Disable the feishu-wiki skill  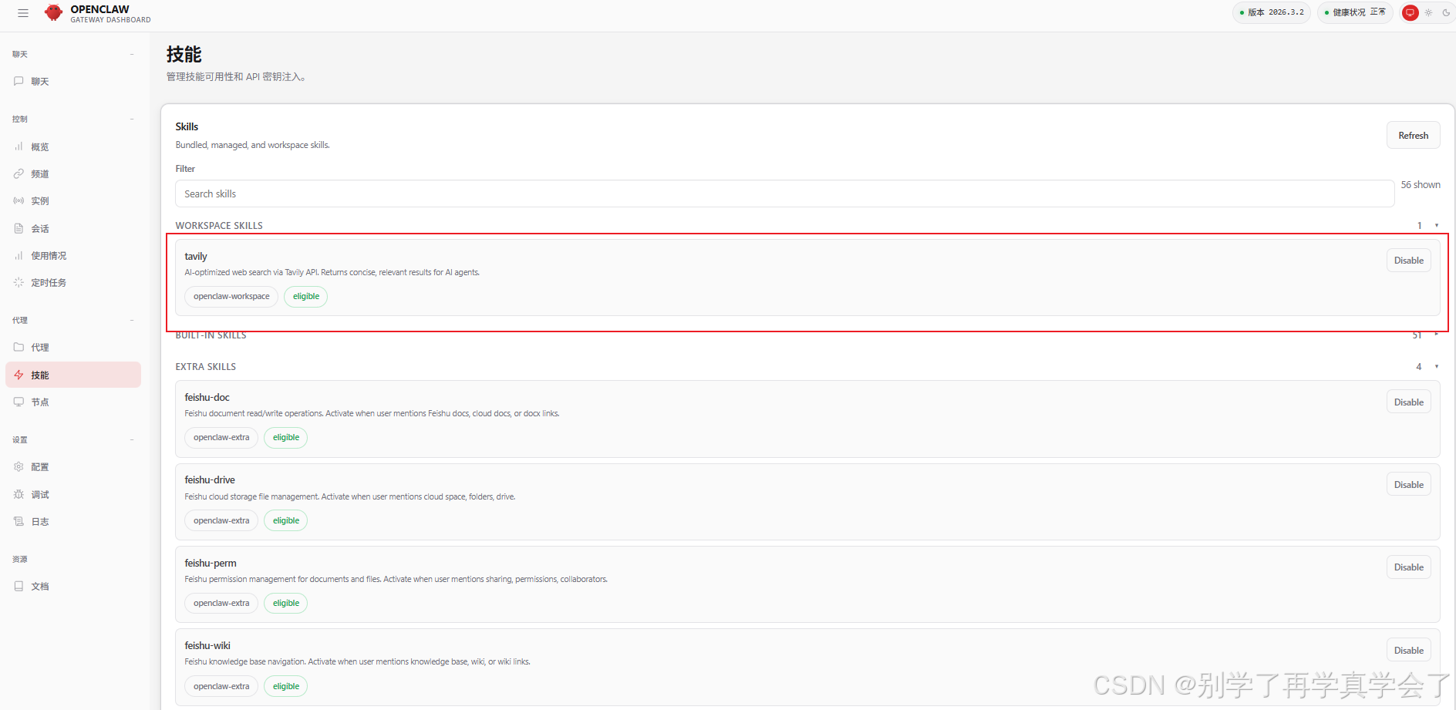click(x=1408, y=650)
